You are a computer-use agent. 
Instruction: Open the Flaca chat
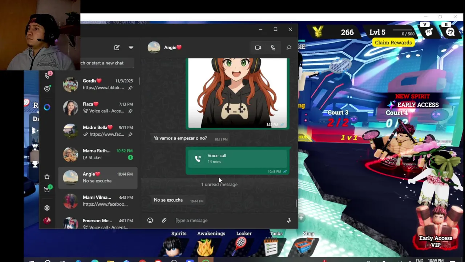(x=98, y=107)
